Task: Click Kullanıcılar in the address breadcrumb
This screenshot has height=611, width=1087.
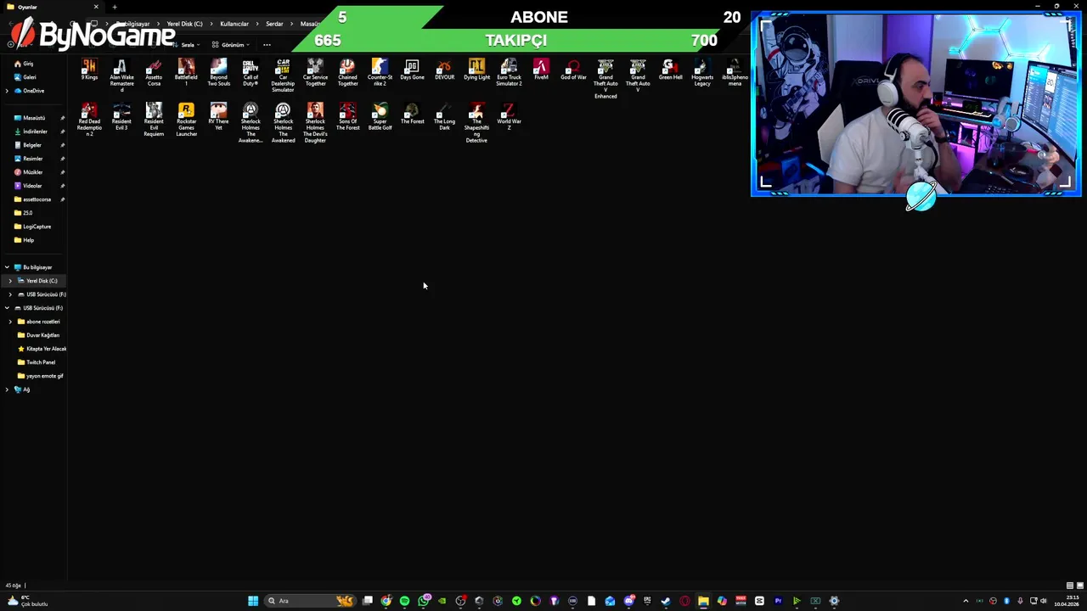Action: tap(234, 24)
